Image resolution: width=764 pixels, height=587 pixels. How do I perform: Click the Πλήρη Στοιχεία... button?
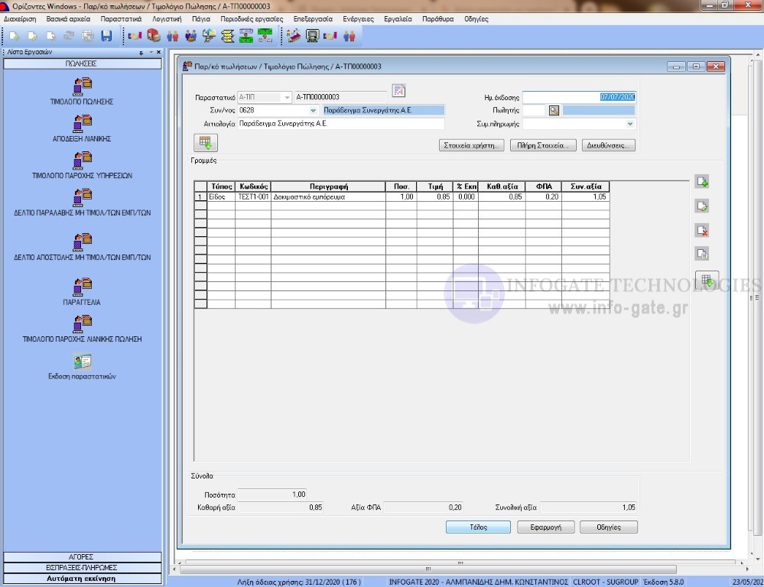(x=542, y=145)
